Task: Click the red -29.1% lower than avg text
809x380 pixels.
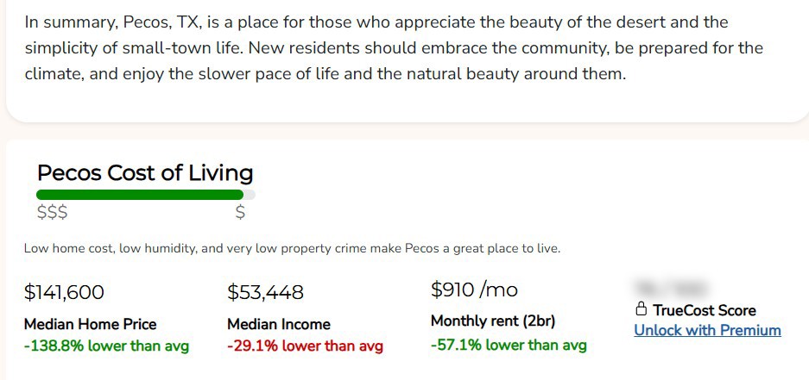Action: pos(305,346)
